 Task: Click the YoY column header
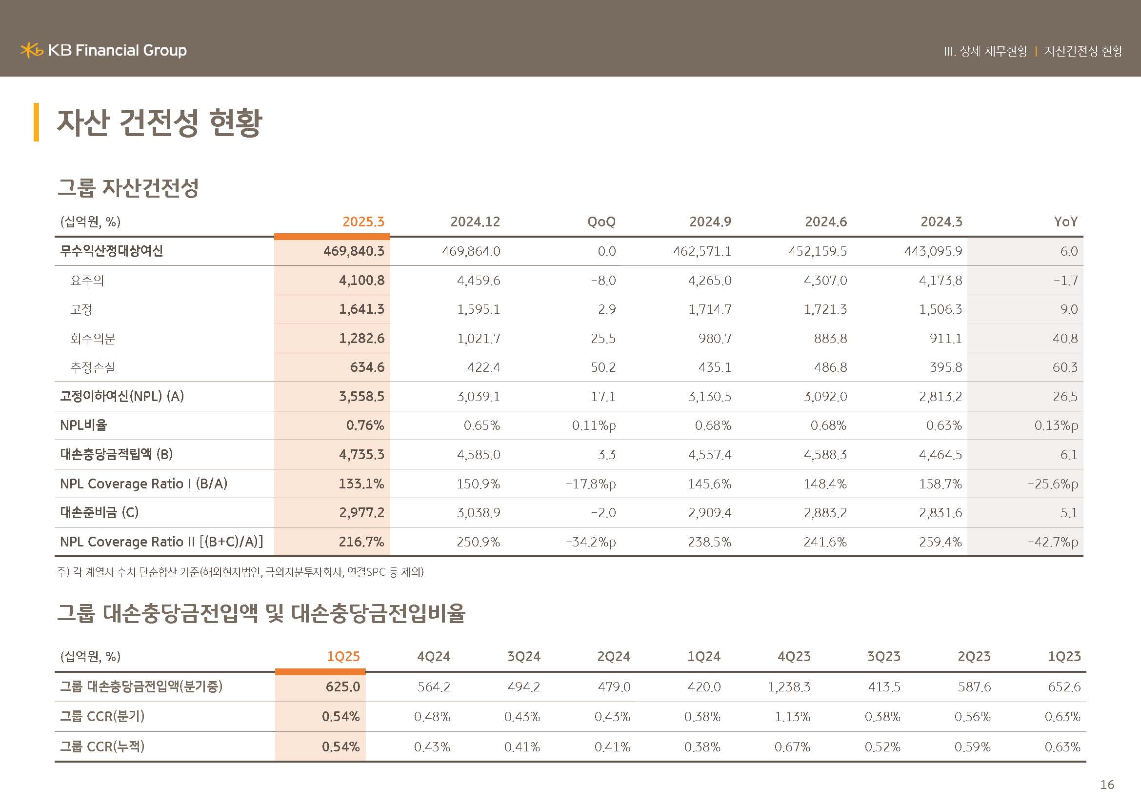pyautogui.click(x=1065, y=222)
